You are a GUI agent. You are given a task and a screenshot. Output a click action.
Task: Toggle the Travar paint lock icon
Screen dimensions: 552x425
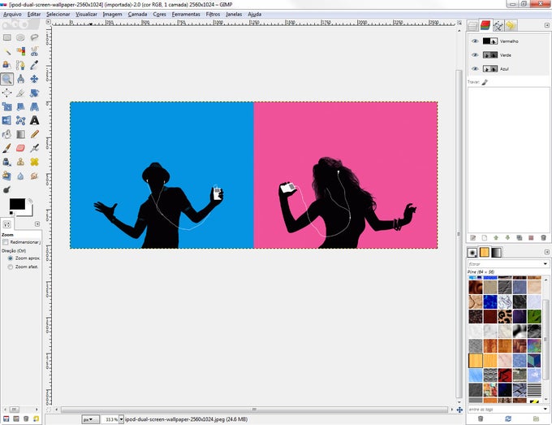(x=485, y=82)
